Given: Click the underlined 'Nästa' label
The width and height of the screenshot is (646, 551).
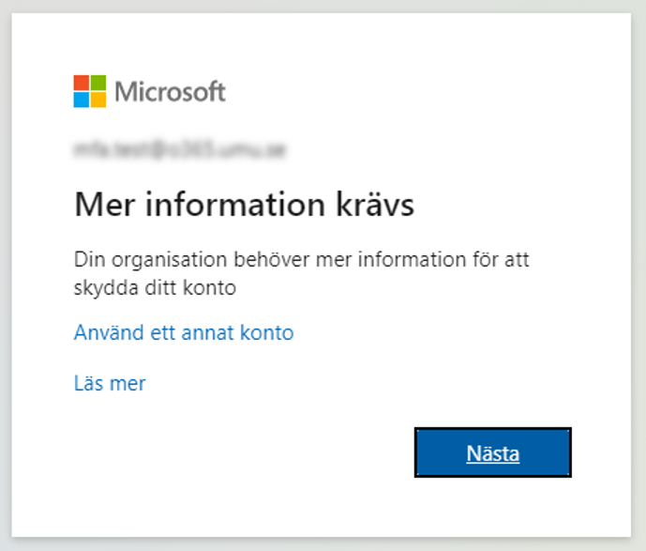Looking at the screenshot, I should click(493, 453).
